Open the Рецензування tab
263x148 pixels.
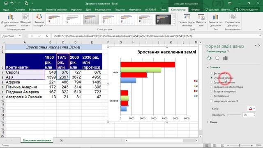(103, 10)
